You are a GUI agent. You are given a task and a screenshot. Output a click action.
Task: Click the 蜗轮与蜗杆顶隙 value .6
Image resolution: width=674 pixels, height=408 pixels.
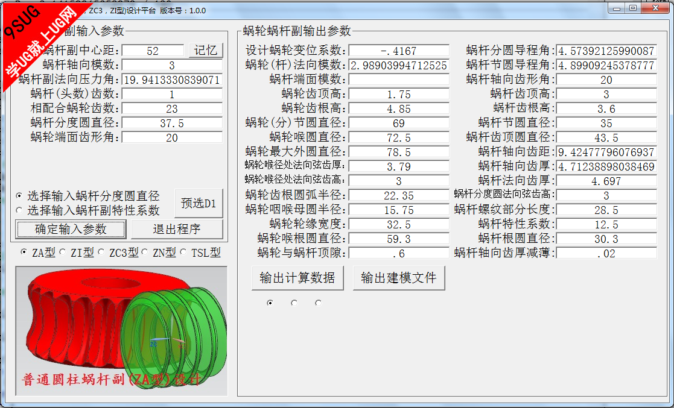(399, 253)
